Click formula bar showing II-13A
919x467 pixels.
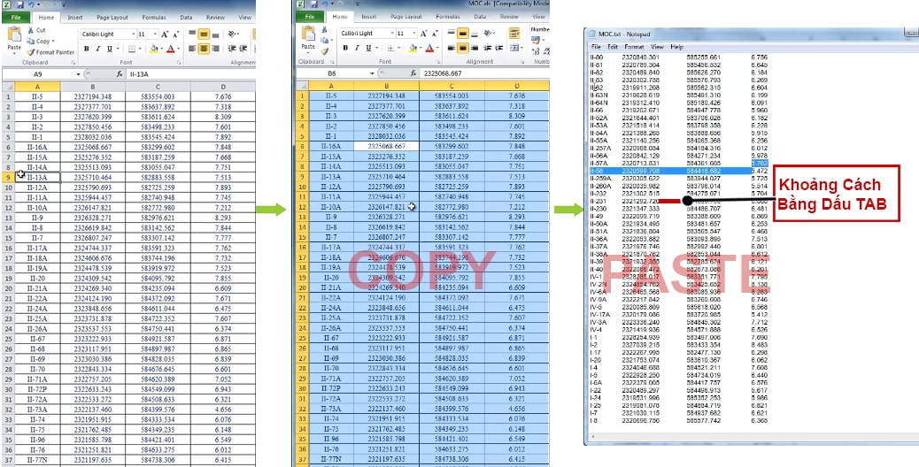(190, 74)
